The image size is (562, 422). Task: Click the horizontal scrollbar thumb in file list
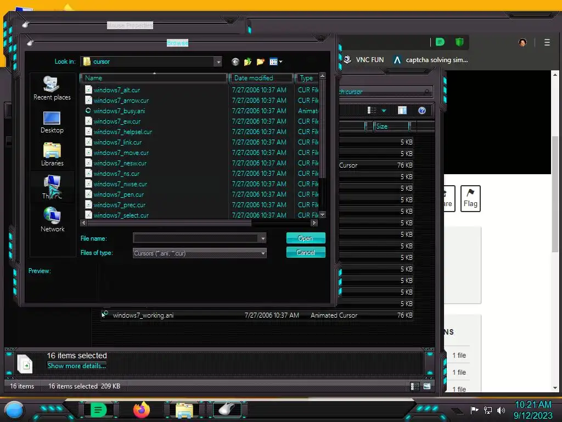point(170,223)
